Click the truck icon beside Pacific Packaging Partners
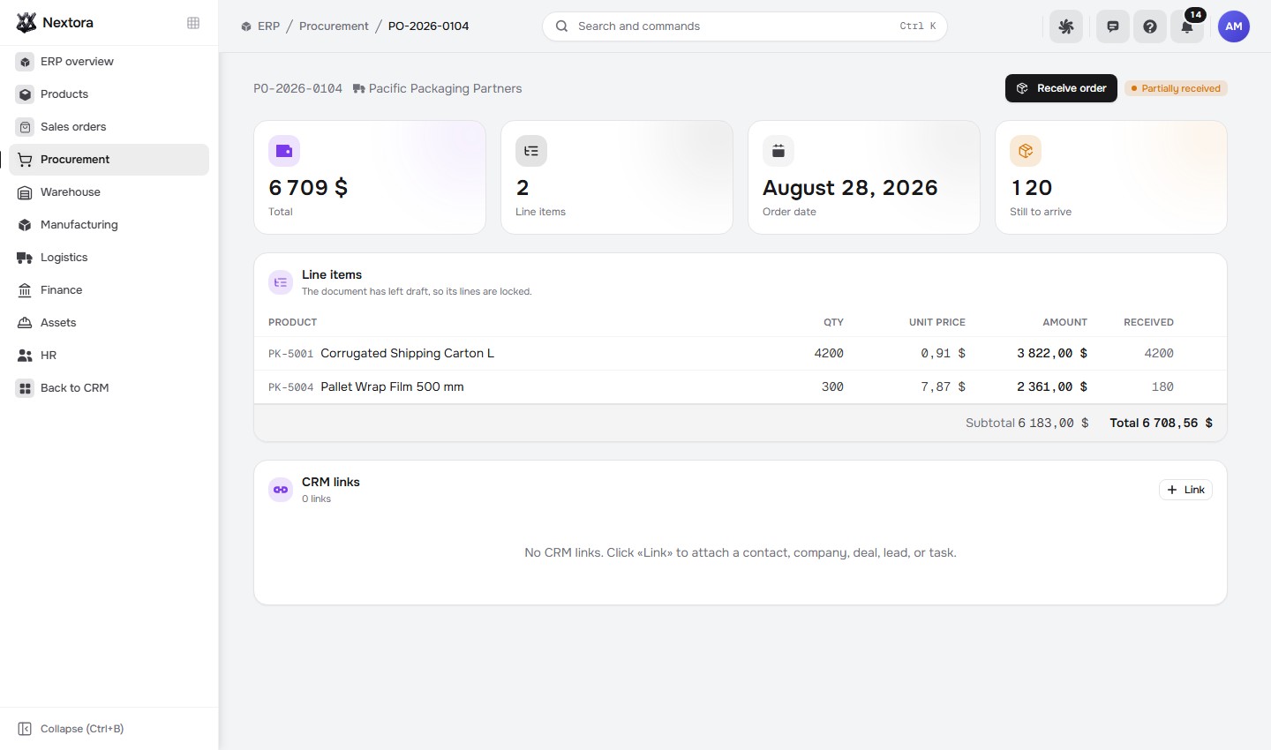Viewport: 1271px width, 750px height. point(359,89)
